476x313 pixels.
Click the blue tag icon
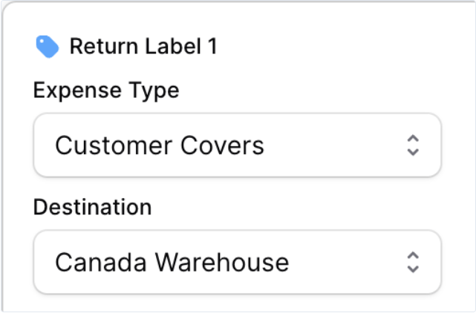48,47
